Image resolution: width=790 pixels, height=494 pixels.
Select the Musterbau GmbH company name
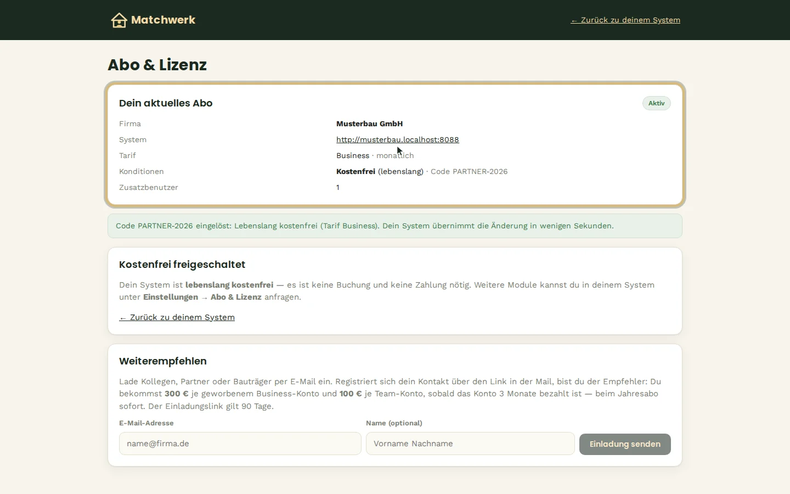tap(370, 123)
